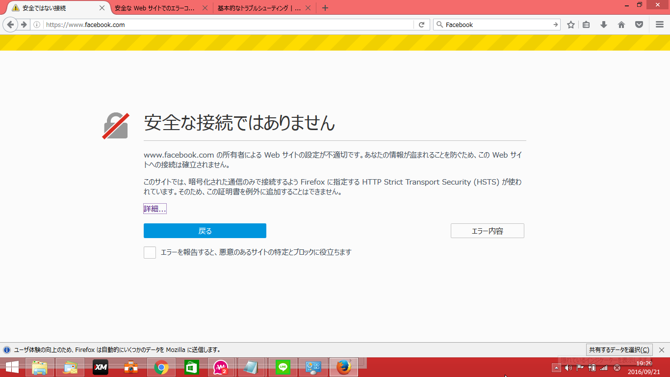The height and width of the screenshot is (377, 670).
Task: Go to the home page icon
Action: (x=621, y=25)
